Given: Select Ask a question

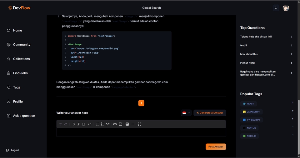Looking at the screenshot, I should point(21,116).
